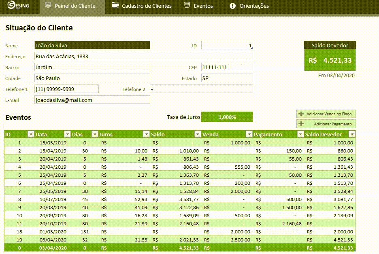Click the Eventos database icon
This screenshot has width=379, height=254.
[187, 5]
